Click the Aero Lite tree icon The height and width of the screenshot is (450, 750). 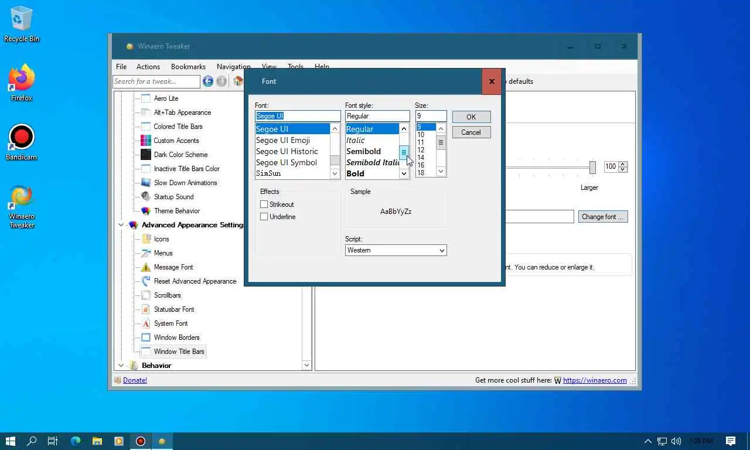[146, 98]
